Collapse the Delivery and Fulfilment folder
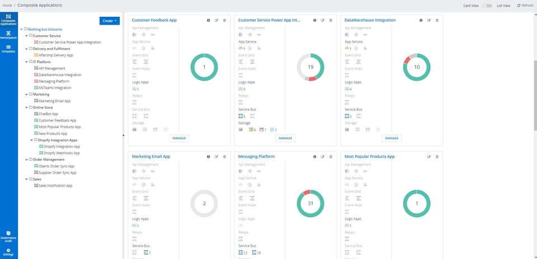The height and width of the screenshot is (259, 537). 27,49
